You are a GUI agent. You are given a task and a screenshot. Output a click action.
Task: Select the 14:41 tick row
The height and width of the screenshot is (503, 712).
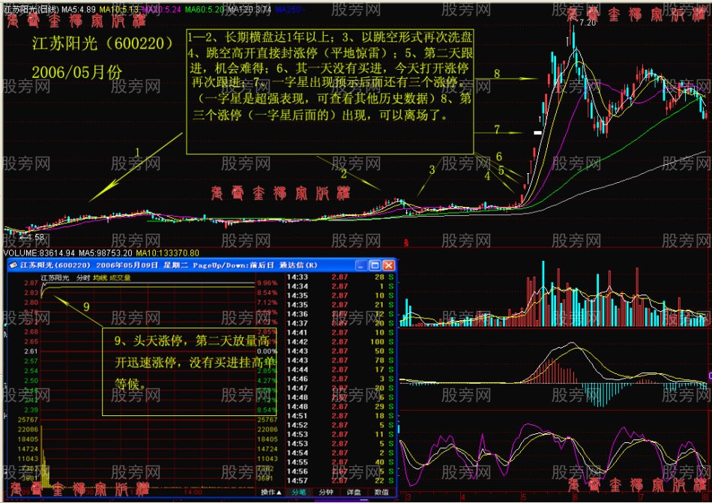tap(340, 333)
